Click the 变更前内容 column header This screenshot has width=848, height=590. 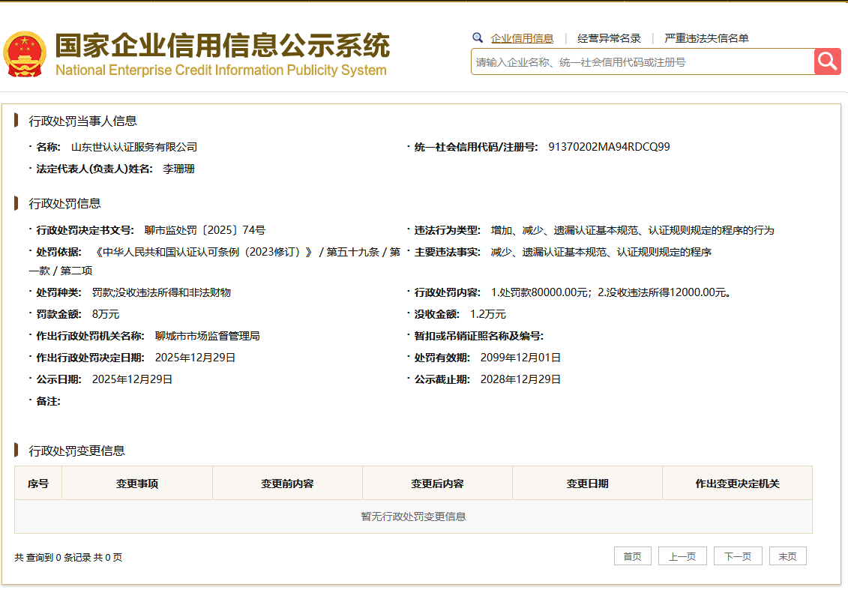pyautogui.click(x=287, y=484)
